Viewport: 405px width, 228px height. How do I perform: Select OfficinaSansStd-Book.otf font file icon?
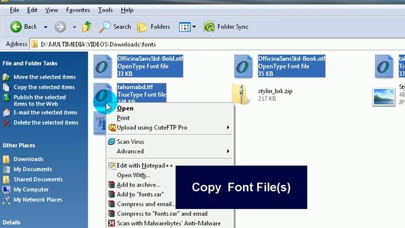coord(243,66)
